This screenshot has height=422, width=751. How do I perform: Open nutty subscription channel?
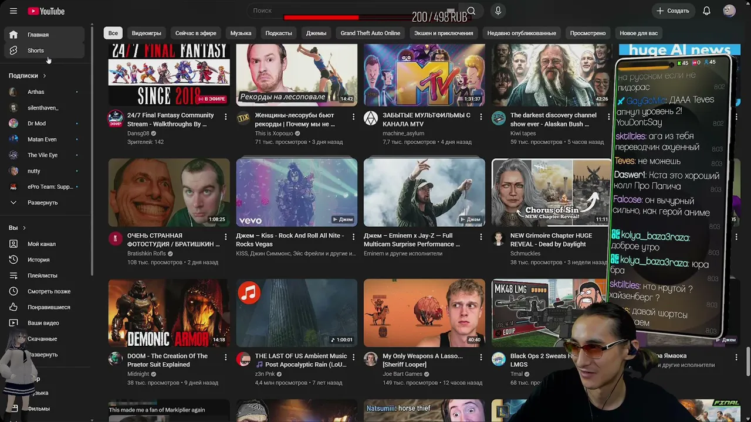[44, 171]
